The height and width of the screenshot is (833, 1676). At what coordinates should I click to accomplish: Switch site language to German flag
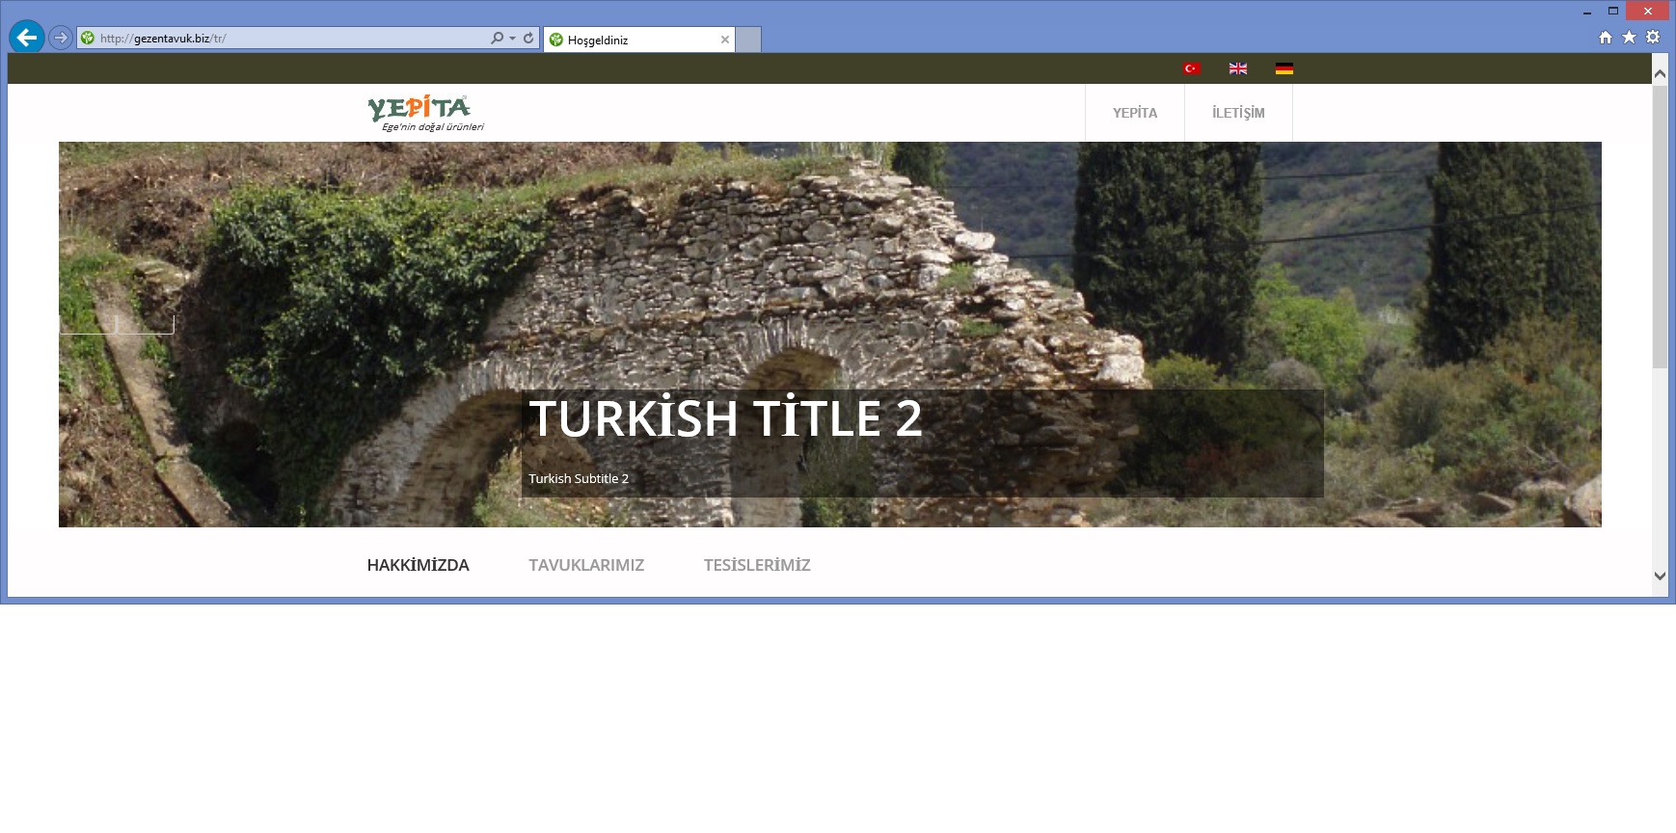1284,68
